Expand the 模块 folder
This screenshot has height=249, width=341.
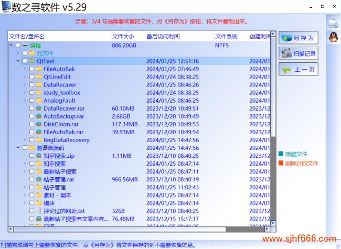(x=25, y=203)
